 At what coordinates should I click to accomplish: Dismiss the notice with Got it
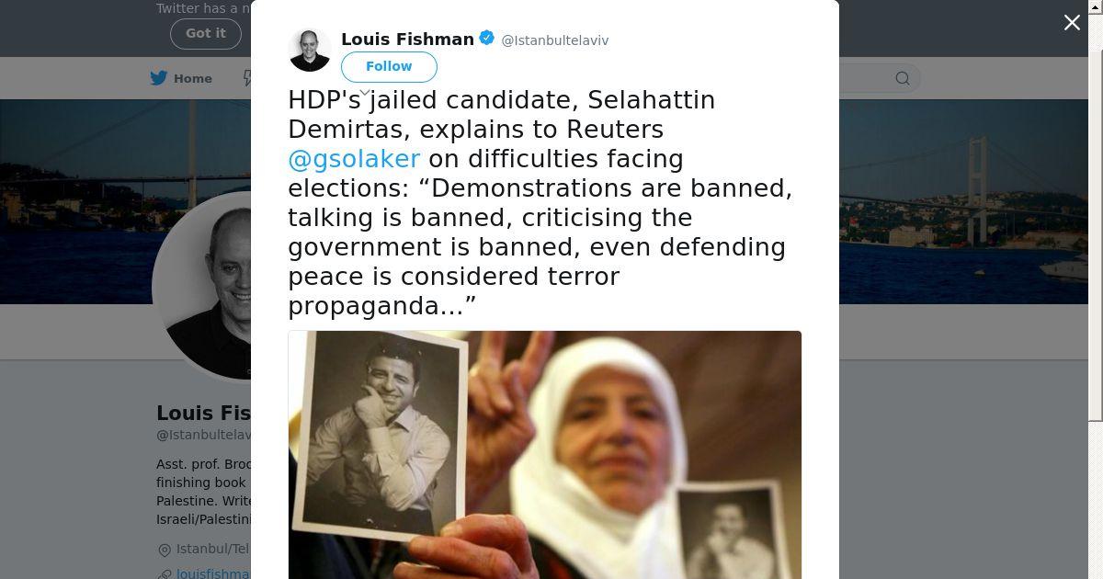point(206,33)
